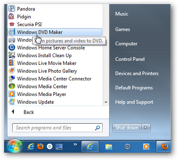Show hidden quick launch items chevron

[x=75, y=144]
